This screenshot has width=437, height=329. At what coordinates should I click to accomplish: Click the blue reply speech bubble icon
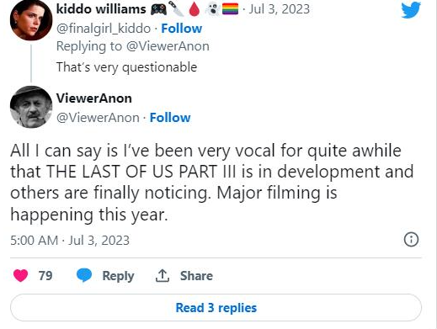pyautogui.click(x=84, y=275)
